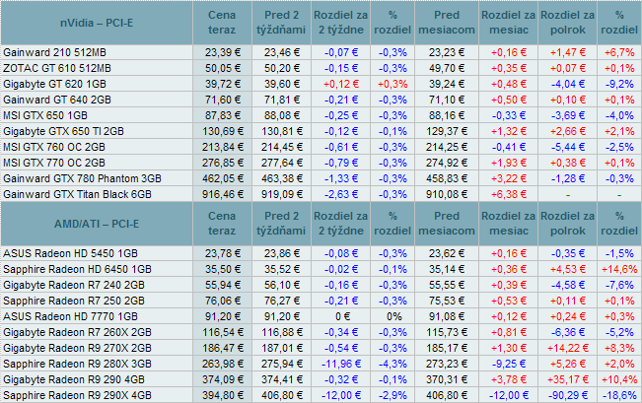642x403 pixels.
Task: Click the price 919,09 € two weeks ago
Action: click(282, 194)
